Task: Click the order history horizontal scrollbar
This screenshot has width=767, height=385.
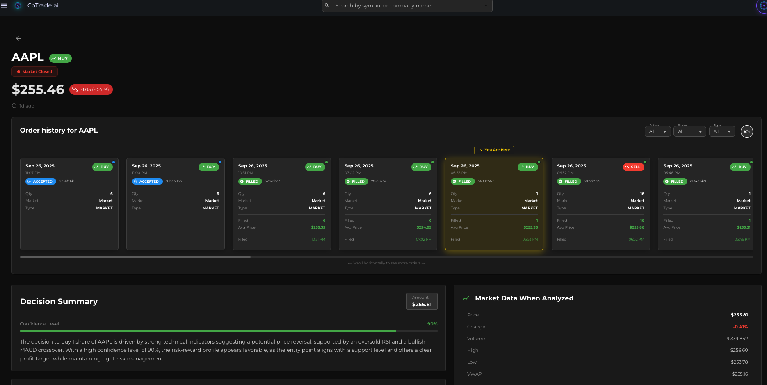Action: 135,257
